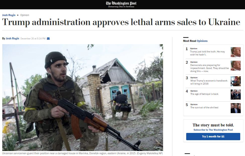This screenshot has width=245, height=156.
Task: Click thumbnail for the economic handiwork story
Action: coord(236,81)
